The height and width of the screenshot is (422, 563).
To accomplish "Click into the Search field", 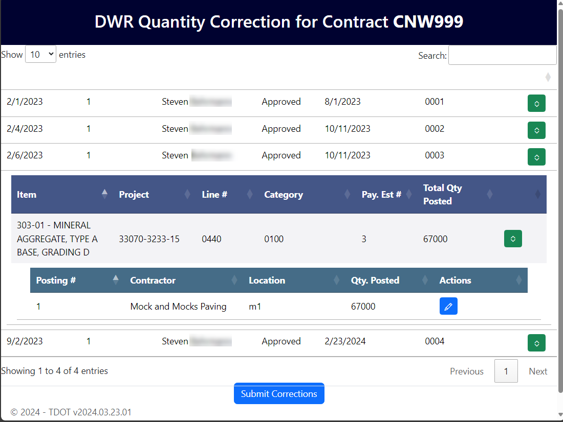I will coord(502,55).
